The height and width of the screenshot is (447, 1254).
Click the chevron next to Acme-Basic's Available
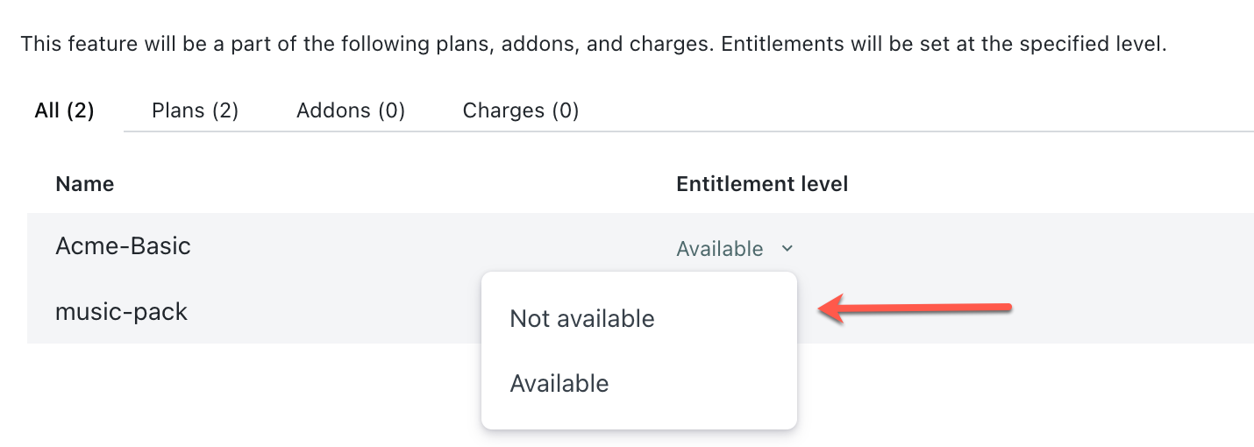[x=787, y=249]
